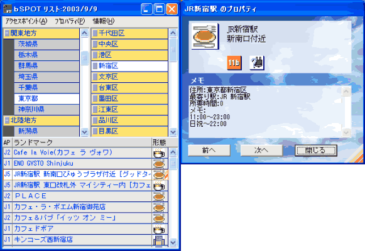365x251 pixels.
Task: Click the 次へ button
Action: (261, 151)
